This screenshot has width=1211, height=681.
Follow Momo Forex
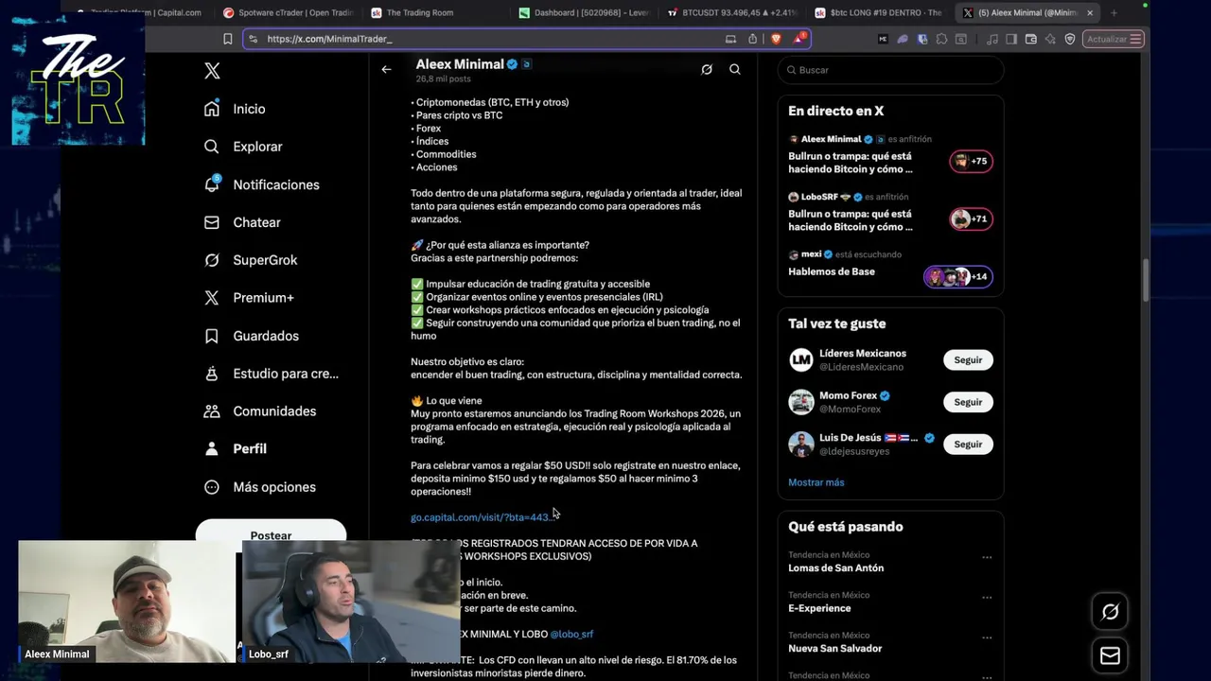coord(968,402)
